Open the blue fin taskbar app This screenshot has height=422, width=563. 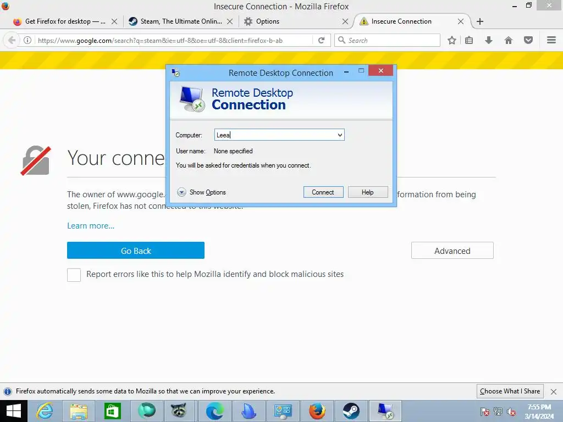point(249,411)
